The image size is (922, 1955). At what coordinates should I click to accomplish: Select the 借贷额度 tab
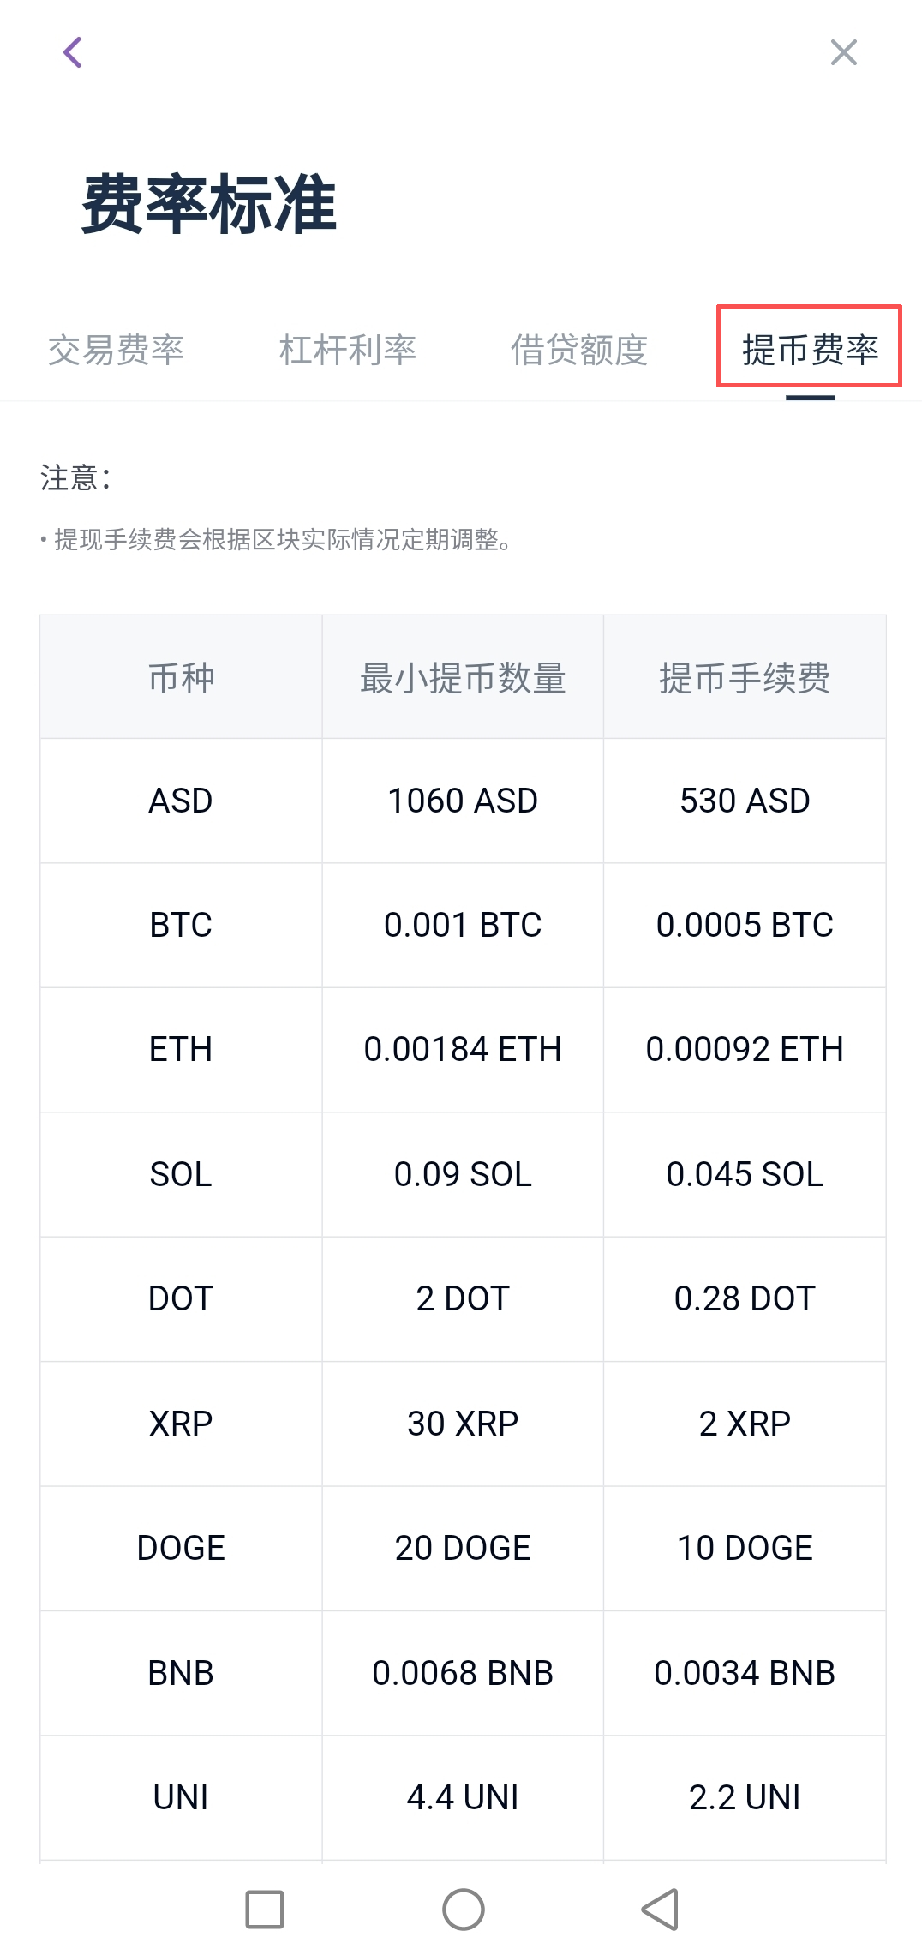pyautogui.click(x=578, y=350)
